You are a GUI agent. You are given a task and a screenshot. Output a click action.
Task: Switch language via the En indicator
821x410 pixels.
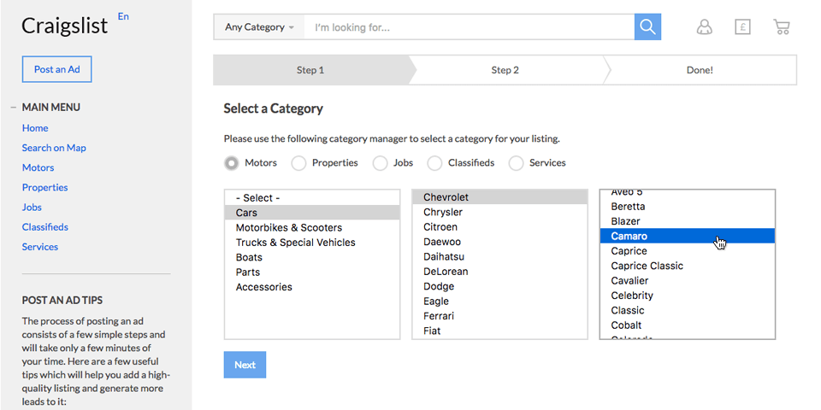(x=123, y=17)
